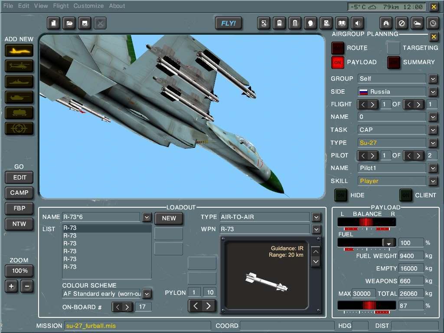This screenshot has height=333, width=444.
Task: Click the speaker sound icon
Action: point(357,23)
